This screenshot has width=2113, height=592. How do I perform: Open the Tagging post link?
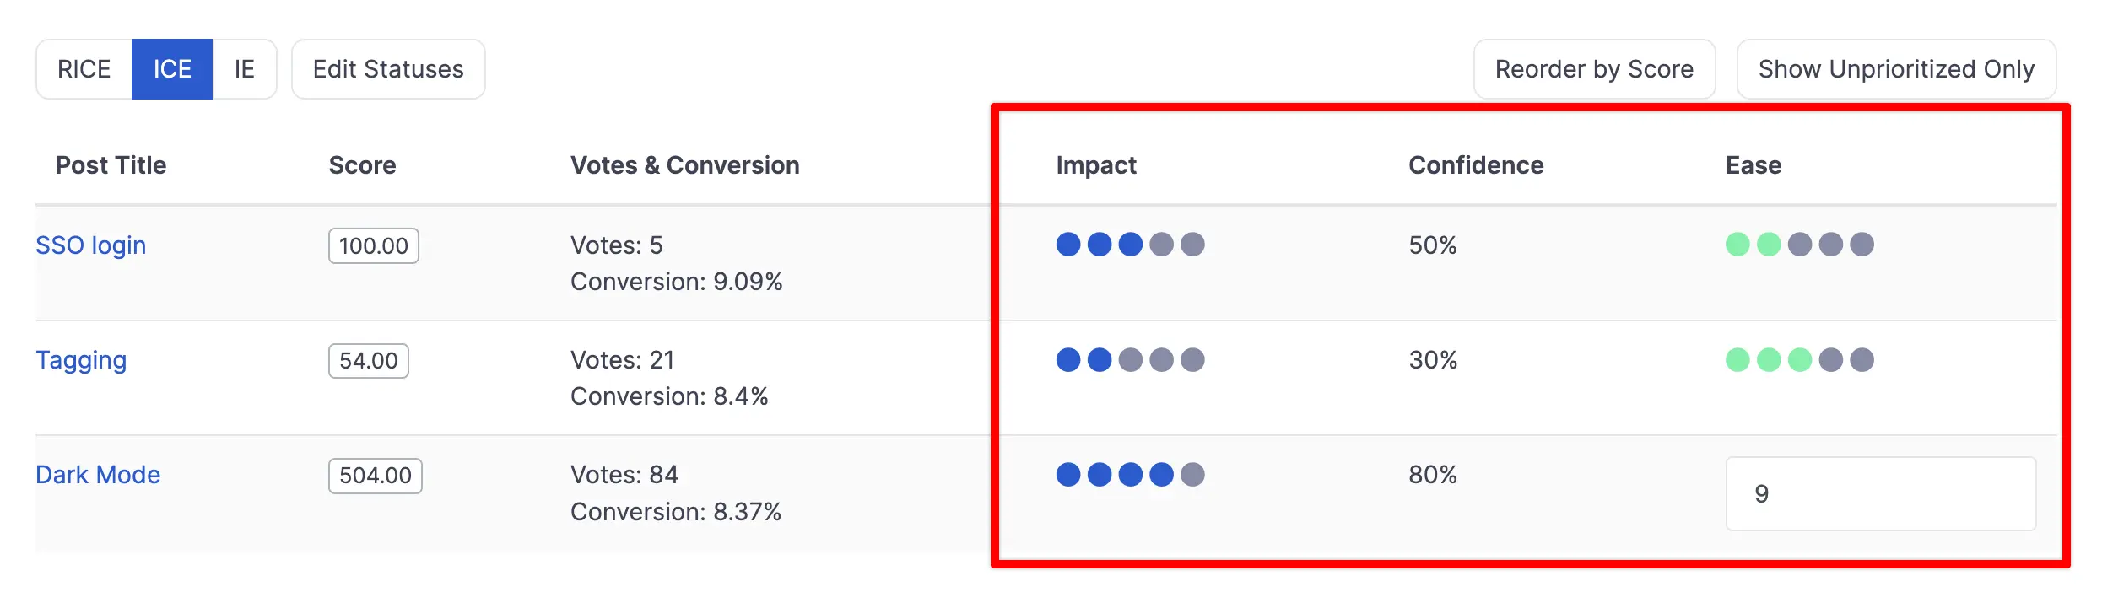tap(81, 360)
